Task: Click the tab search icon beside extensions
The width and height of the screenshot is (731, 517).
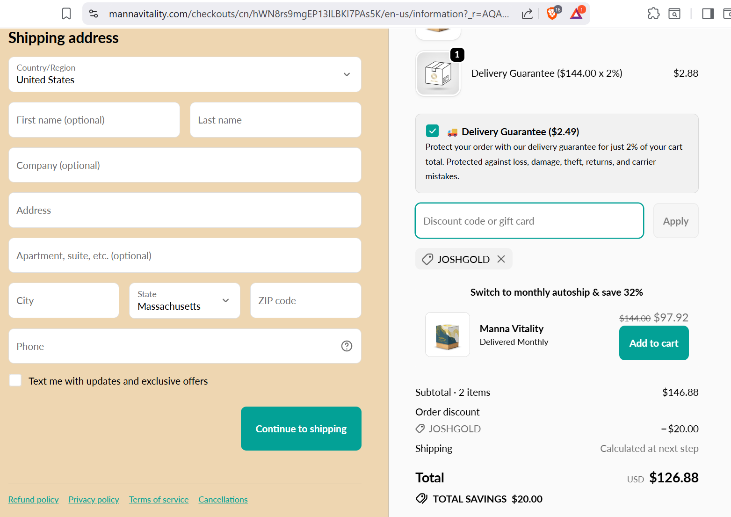Action: [x=674, y=14]
